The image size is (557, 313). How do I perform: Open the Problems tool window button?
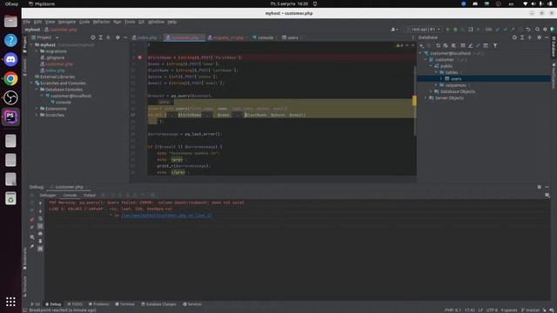coord(98,304)
